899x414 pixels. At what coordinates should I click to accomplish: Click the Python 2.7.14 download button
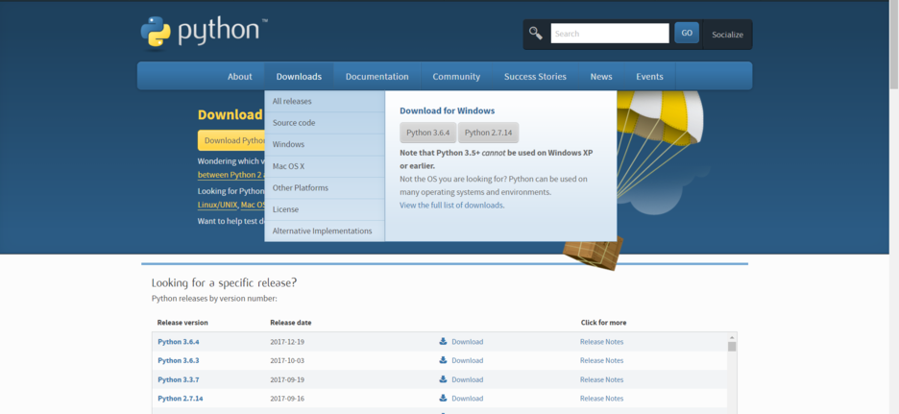point(489,133)
